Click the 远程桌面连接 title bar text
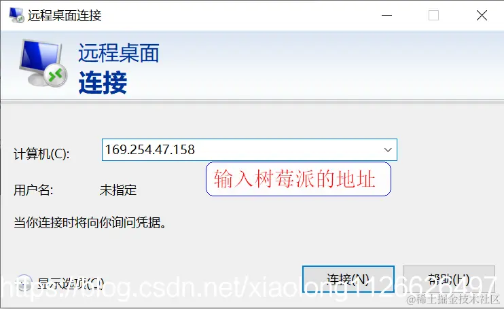The height and width of the screenshot is (309, 504). point(65,15)
